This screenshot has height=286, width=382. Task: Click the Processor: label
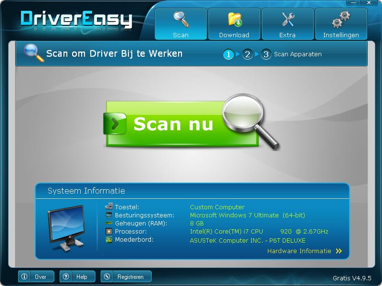click(x=131, y=232)
